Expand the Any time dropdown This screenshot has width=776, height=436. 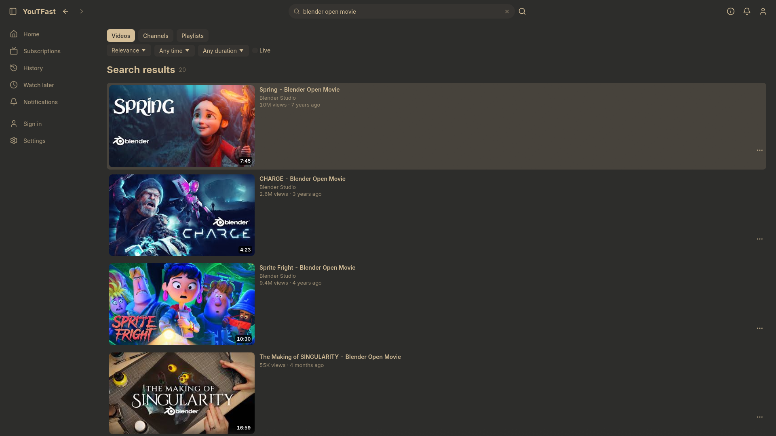pyautogui.click(x=174, y=50)
